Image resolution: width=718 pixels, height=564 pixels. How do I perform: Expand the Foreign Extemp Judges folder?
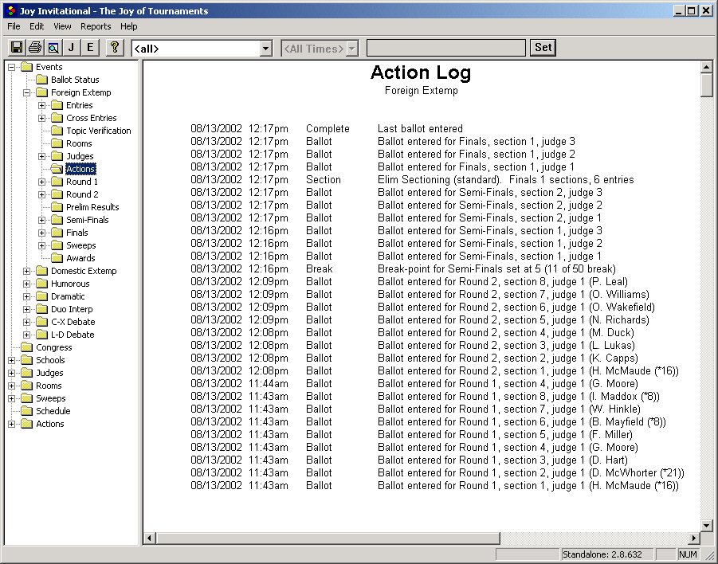click(42, 157)
